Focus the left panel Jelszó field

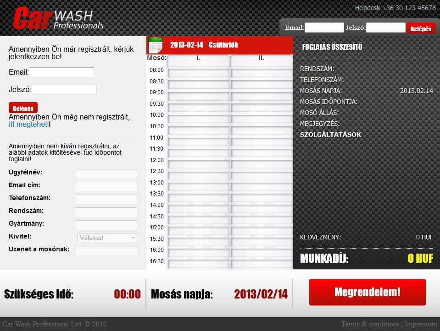64,89
